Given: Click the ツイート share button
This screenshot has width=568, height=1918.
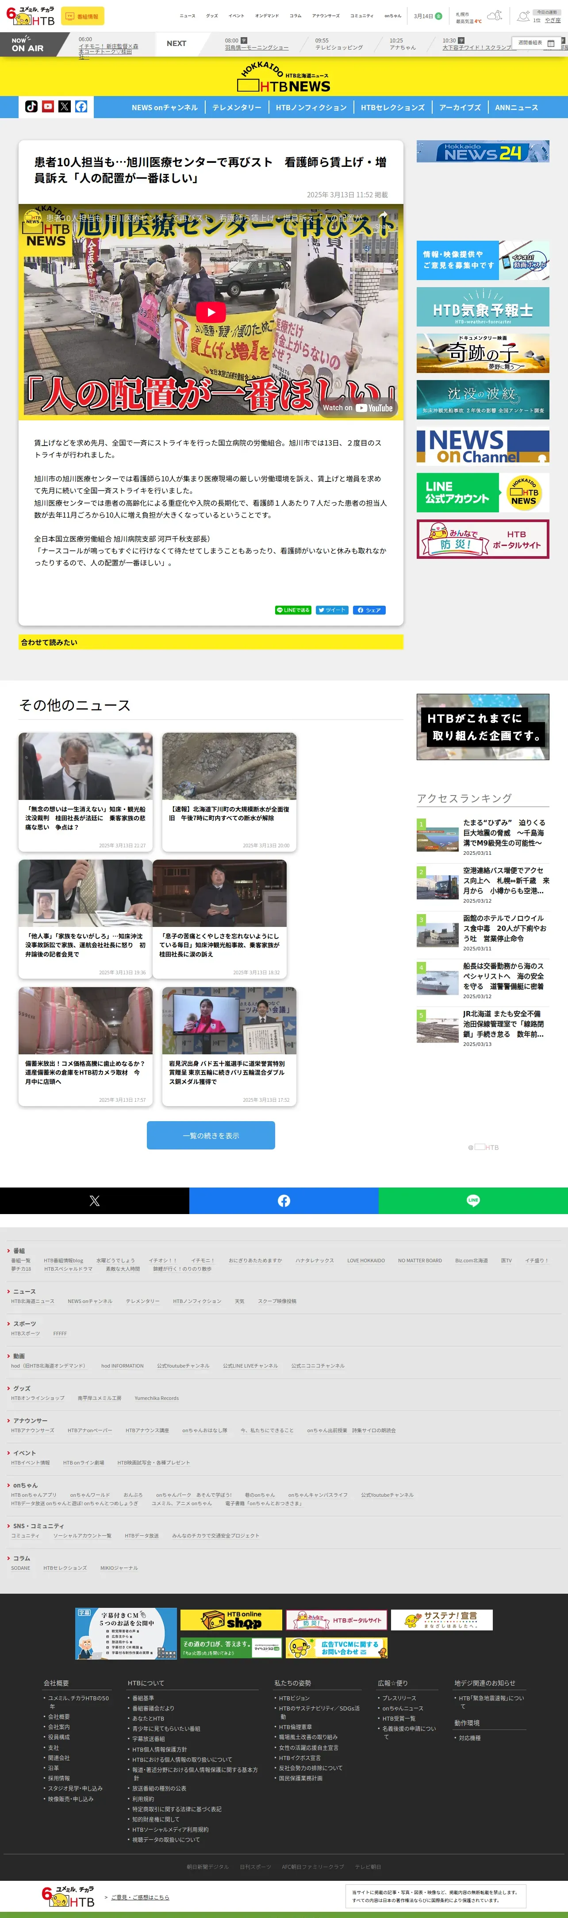Looking at the screenshot, I should point(332,610).
